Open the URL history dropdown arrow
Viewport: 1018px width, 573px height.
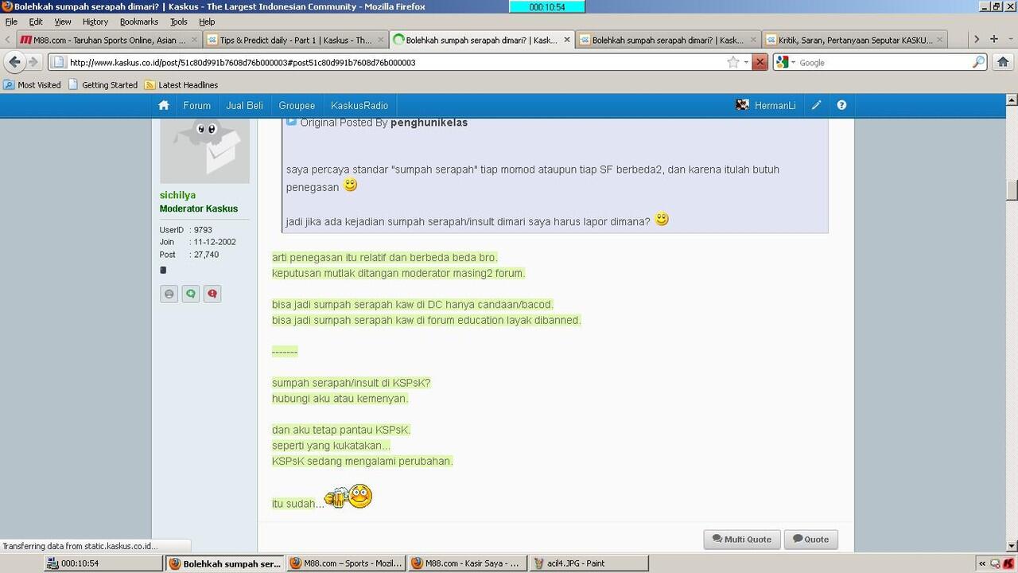(x=746, y=62)
